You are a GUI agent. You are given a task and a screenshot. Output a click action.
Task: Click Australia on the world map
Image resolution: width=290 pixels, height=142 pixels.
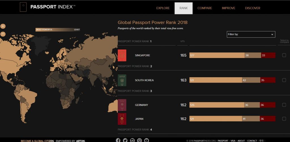(x=112, y=107)
